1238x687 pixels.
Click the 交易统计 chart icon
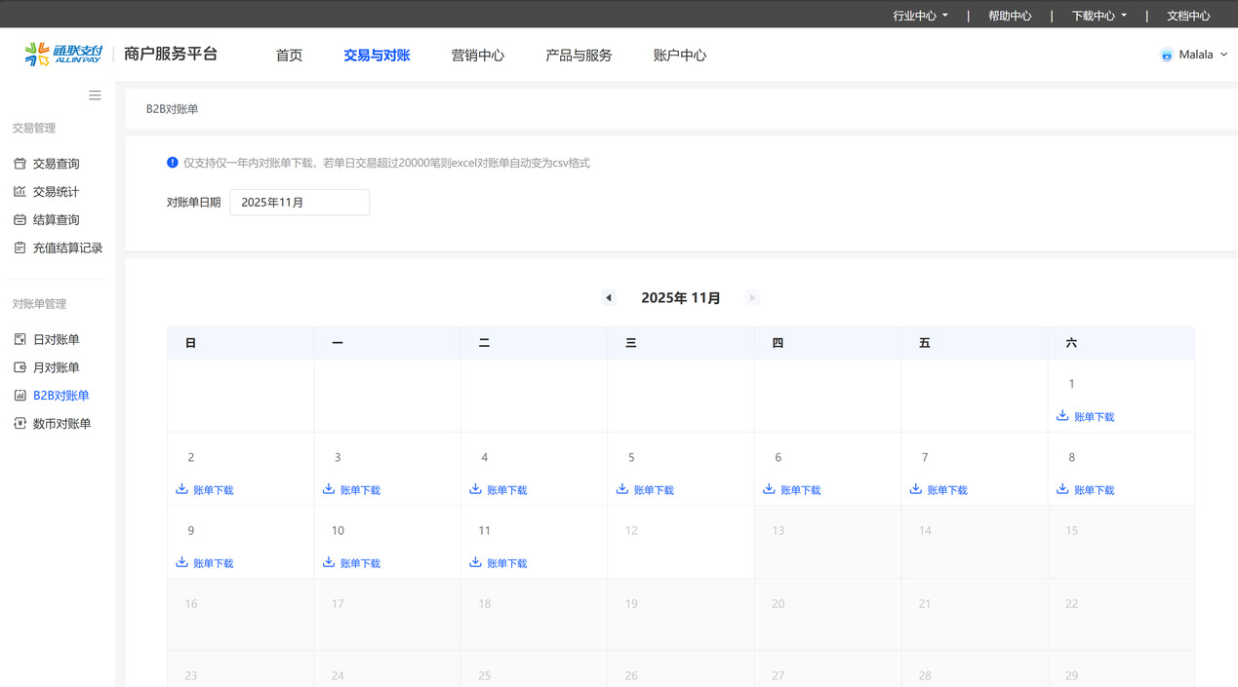(20, 192)
